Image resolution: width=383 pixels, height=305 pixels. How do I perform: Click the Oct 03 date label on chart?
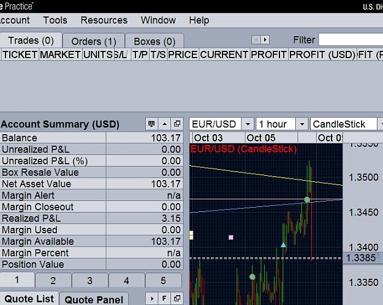208,138
